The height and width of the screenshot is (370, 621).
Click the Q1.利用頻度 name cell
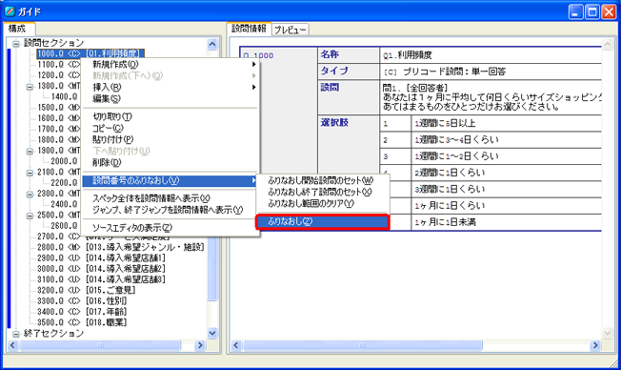(491, 55)
